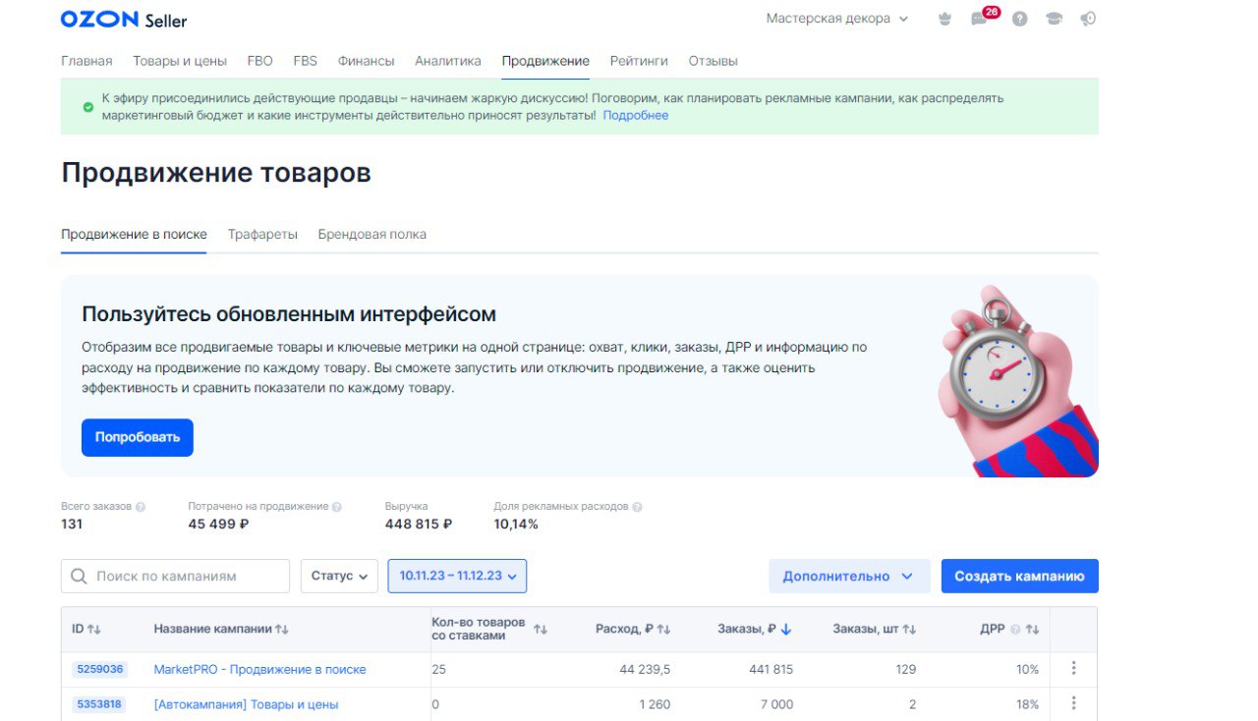Open date range 10.11.23 – 11.12.23 picker

coord(457,577)
